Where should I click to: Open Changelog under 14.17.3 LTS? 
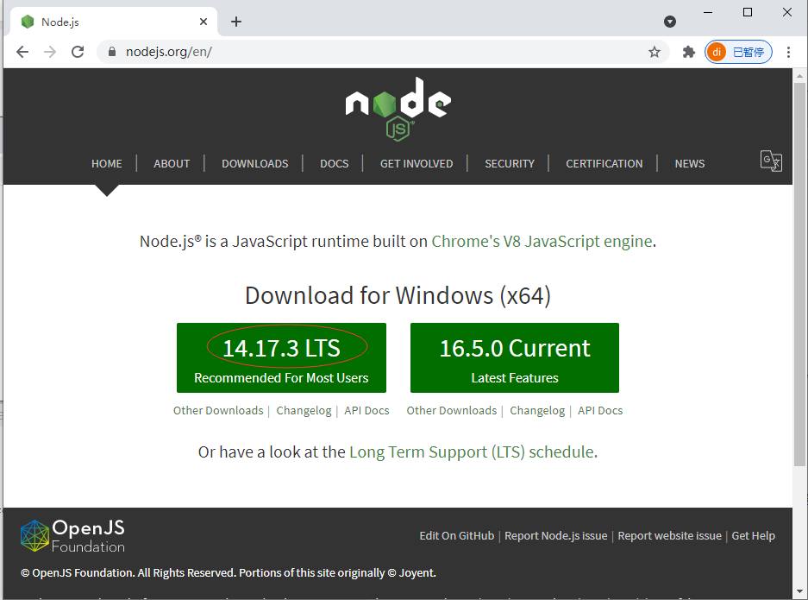point(304,411)
